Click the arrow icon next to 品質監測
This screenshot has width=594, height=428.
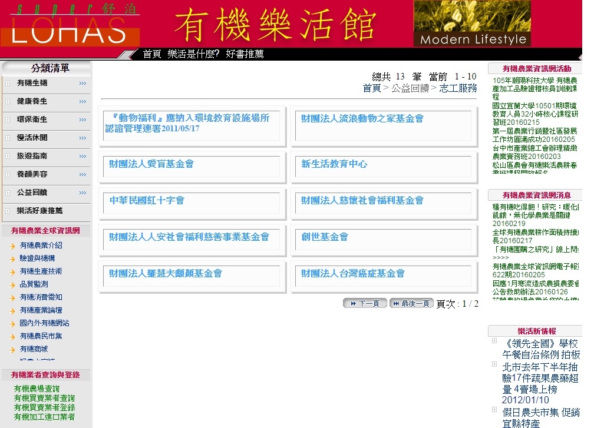[12, 285]
